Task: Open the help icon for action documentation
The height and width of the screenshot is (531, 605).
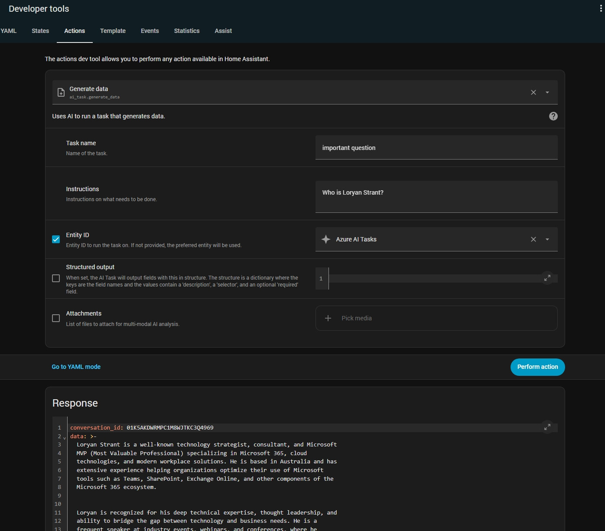Action: point(553,116)
